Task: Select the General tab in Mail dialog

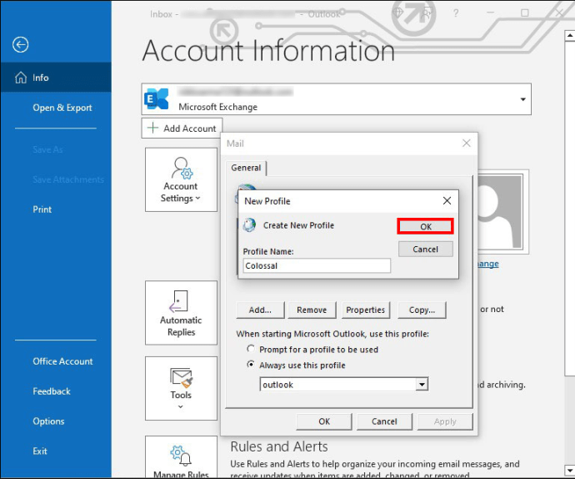Action: pyautogui.click(x=246, y=168)
